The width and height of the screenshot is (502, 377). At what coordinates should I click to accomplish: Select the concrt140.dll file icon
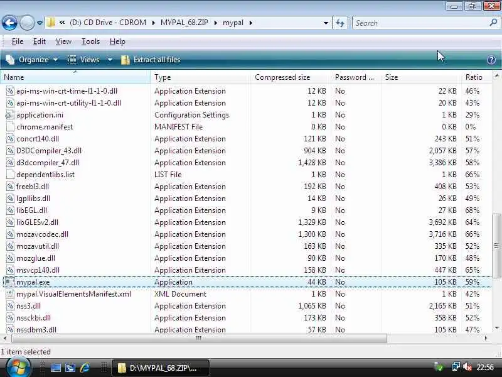click(10, 139)
